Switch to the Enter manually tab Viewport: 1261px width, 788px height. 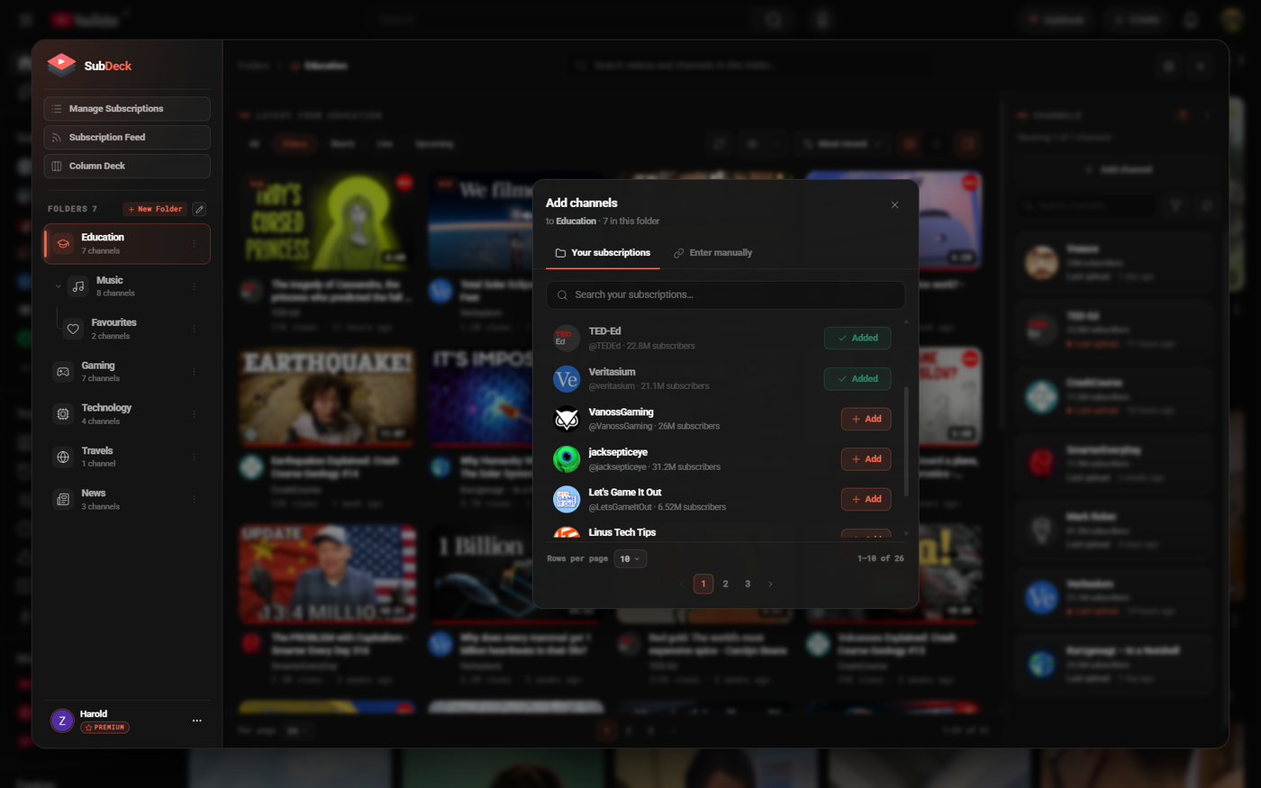click(712, 253)
